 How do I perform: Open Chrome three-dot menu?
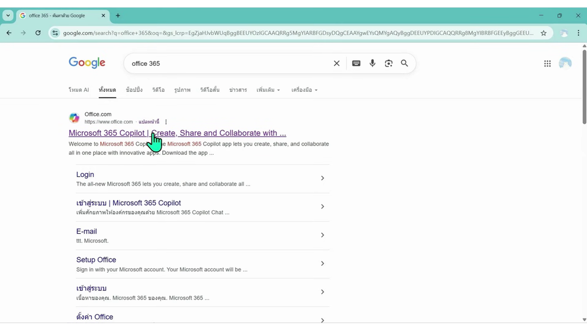click(578, 33)
